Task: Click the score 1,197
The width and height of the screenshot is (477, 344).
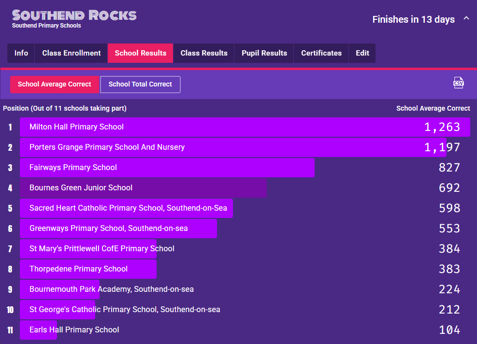Action: click(x=442, y=147)
